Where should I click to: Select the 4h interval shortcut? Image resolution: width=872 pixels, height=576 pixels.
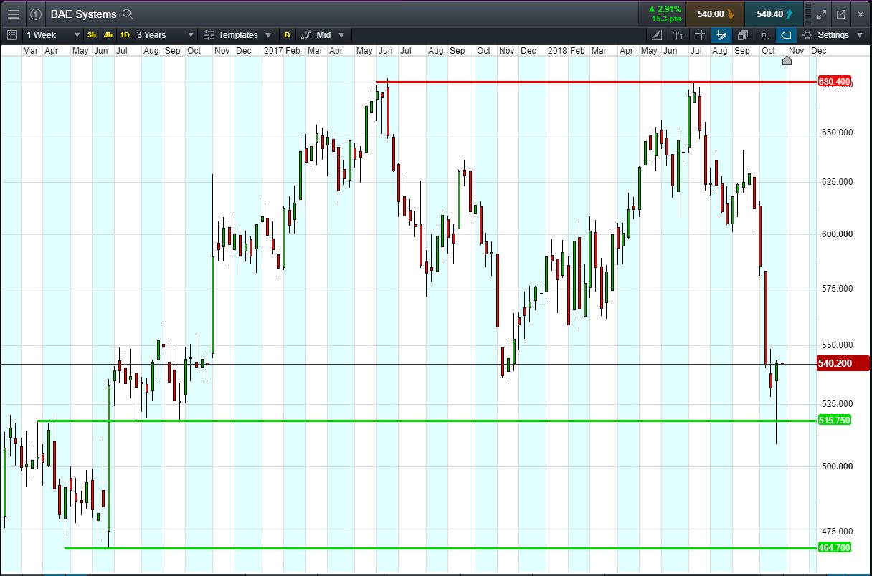pos(108,34)
